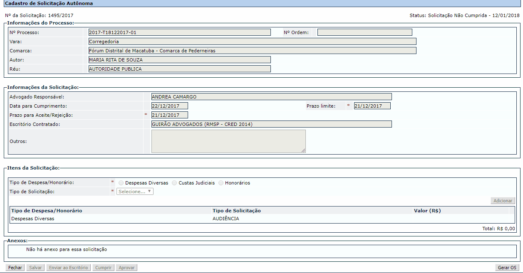Click the Adicionar button

point(503,201)
